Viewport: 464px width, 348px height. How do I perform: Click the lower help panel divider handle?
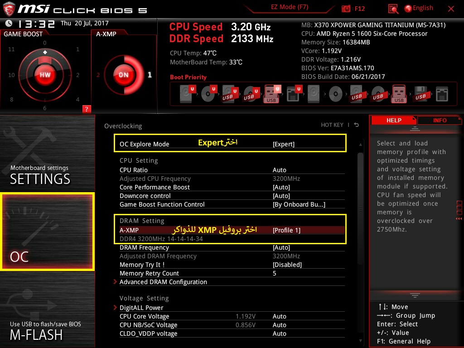tap(415, 295)
